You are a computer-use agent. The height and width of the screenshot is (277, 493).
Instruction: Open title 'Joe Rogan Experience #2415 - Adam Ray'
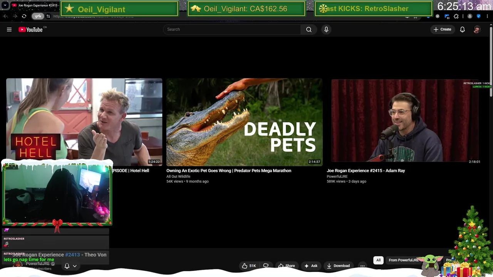pos(366,170)
